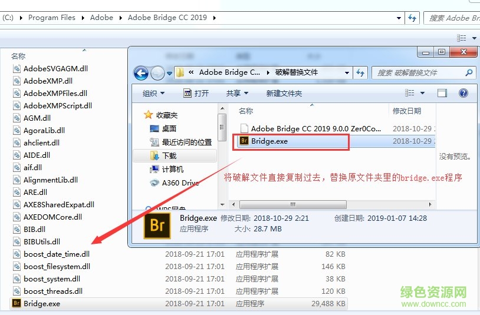Open back window address bar dropdown arrow
The width and height of the screenshot is (480, 315).
[x=399, y=18]
